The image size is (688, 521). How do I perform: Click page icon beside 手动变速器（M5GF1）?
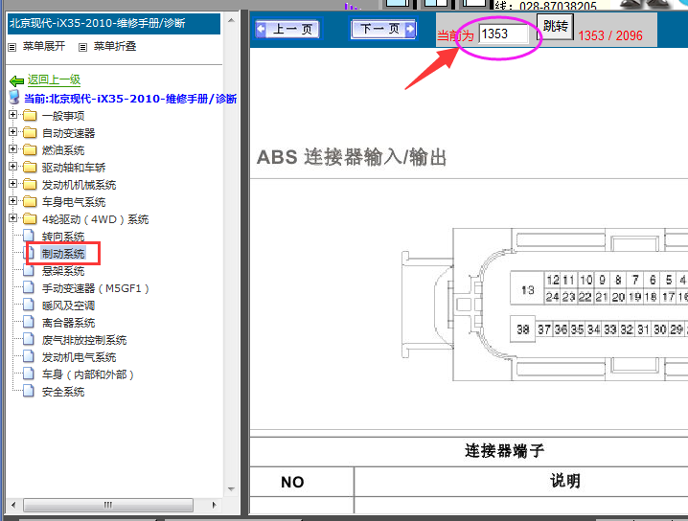29,286
